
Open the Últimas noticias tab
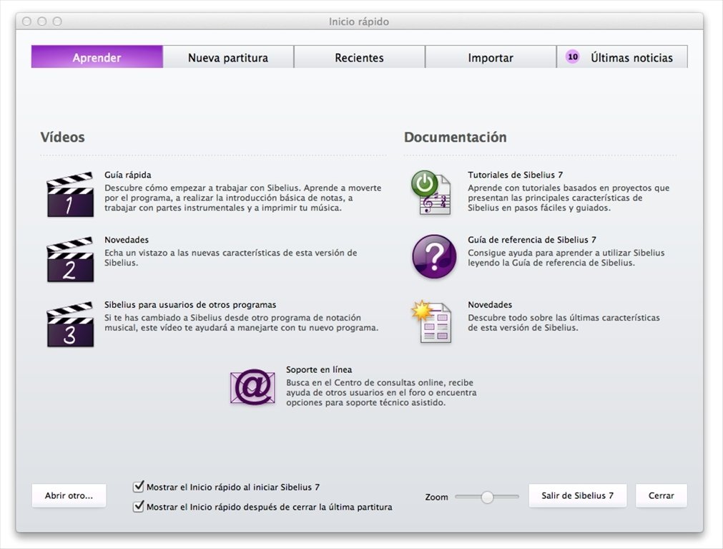[622, 57]
